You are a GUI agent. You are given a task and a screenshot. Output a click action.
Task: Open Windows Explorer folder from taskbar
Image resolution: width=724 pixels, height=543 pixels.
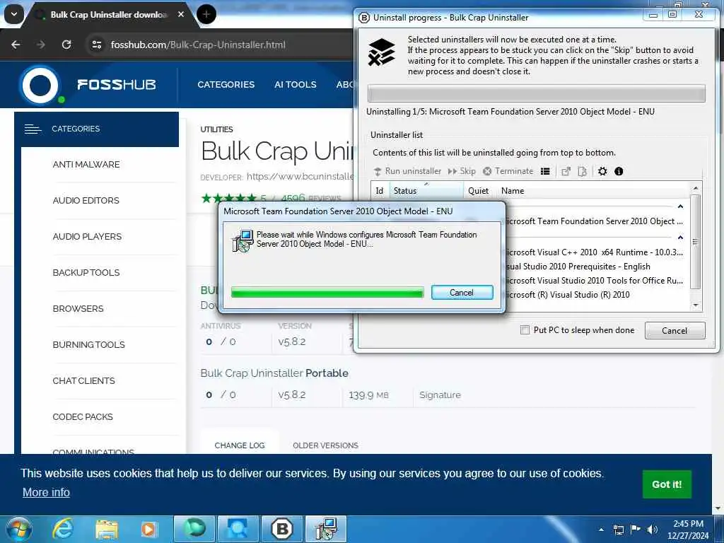107,529
